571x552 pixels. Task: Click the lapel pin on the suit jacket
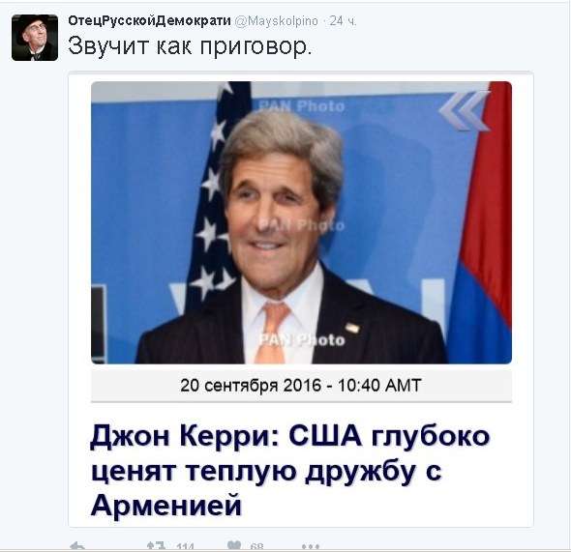[352, 328]
